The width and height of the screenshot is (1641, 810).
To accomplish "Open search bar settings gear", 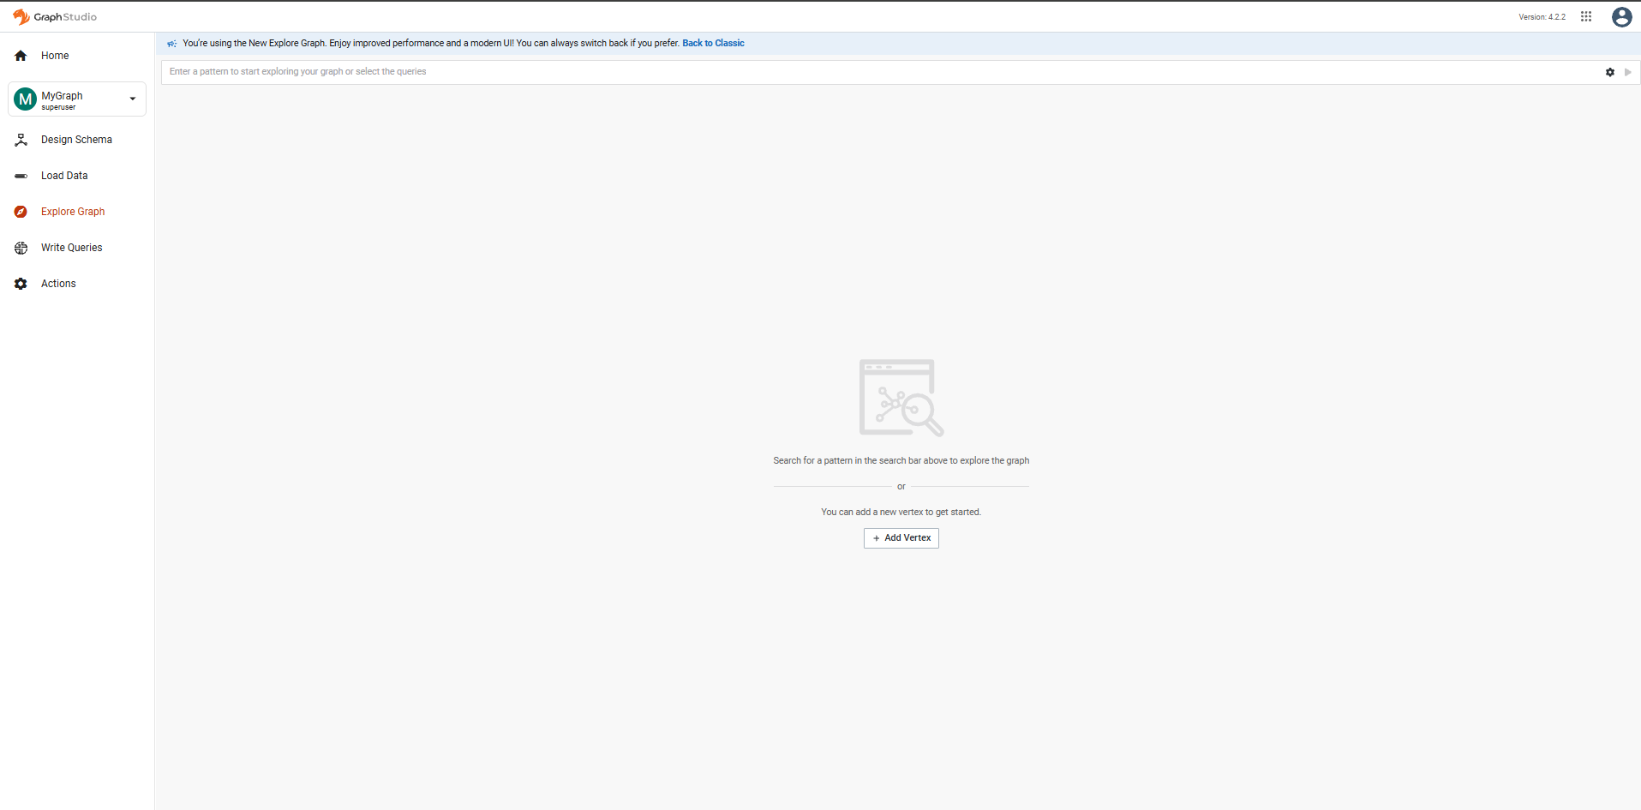I will pyautogui.click(x=1610, y=72).
